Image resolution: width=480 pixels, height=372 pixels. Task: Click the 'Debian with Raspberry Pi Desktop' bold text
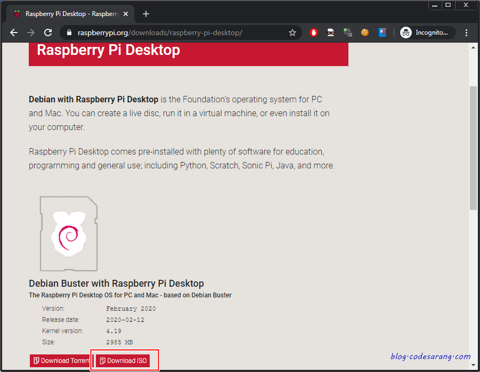(x=93, y=100)
